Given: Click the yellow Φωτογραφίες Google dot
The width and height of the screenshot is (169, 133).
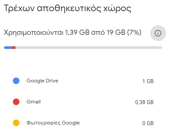Looking at the screenshot, I should point(16,123).
